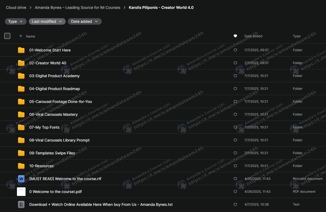Open the PDF thumbnail for Welcome to the course
The height and width of the screenshot is (212, 326).
tap(21, 192)
